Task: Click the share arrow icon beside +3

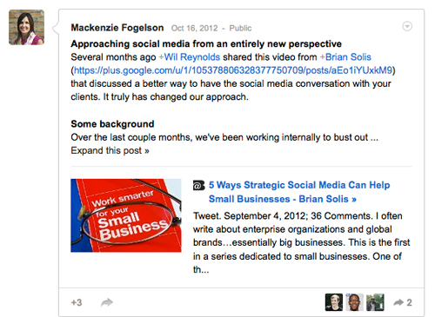Action: point(107,302)
